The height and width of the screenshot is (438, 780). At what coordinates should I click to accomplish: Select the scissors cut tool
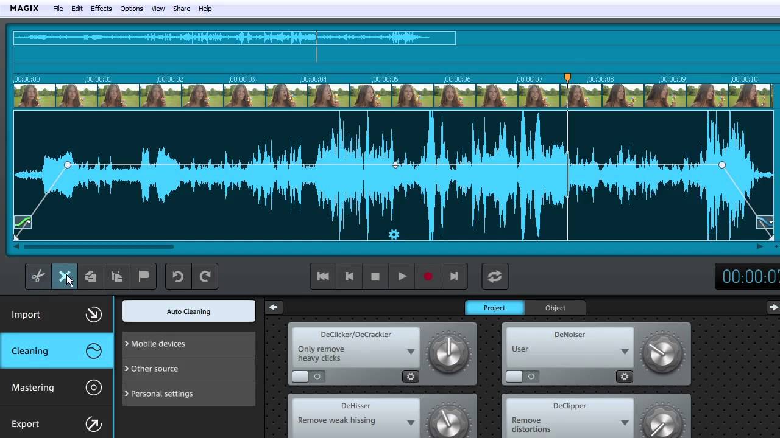[38, 277]
